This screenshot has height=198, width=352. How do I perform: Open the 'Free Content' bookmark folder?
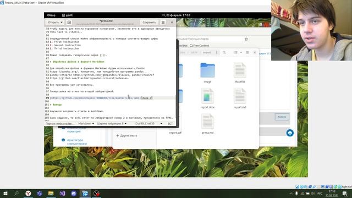click(x=199, y=46)
